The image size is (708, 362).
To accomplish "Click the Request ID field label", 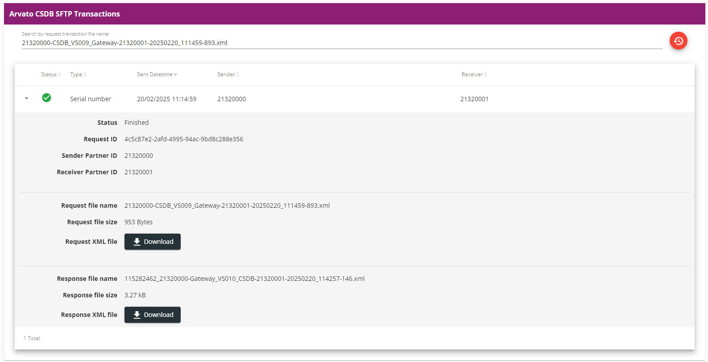I will 100,139.
